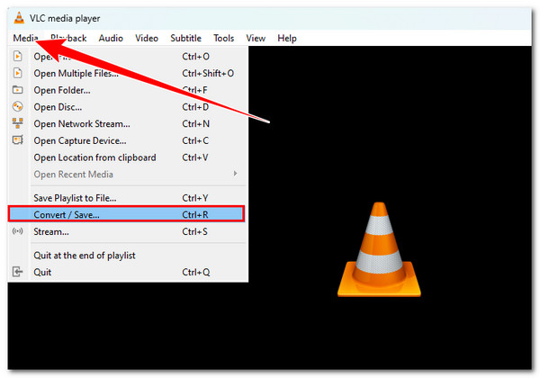Open the Help menu
The image size is (540, 378).
coord(287,38)
